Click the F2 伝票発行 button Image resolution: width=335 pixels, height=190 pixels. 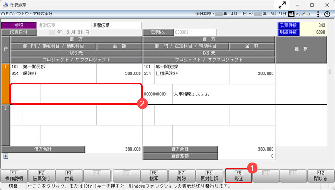[x=41, y=176]
